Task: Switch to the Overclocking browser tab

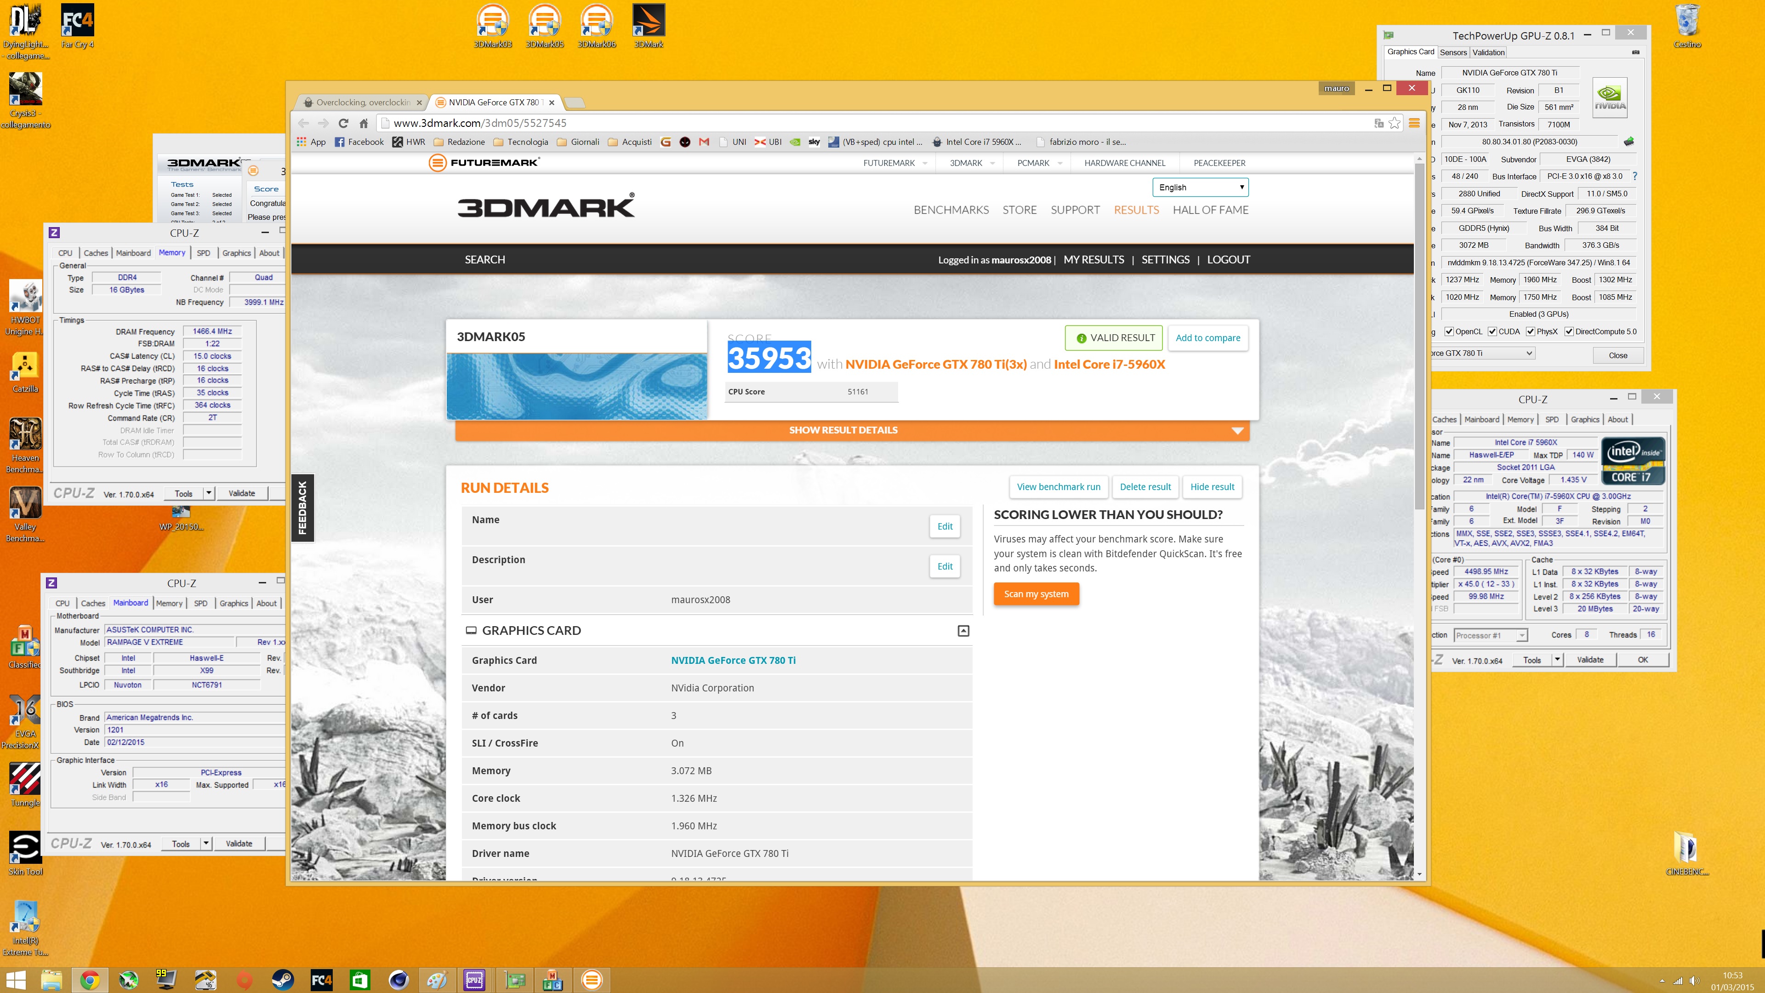Action: coord(363,103)
